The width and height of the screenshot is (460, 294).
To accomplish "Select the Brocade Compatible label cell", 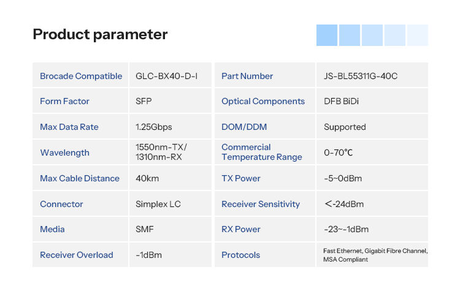I will pos(81,76).
